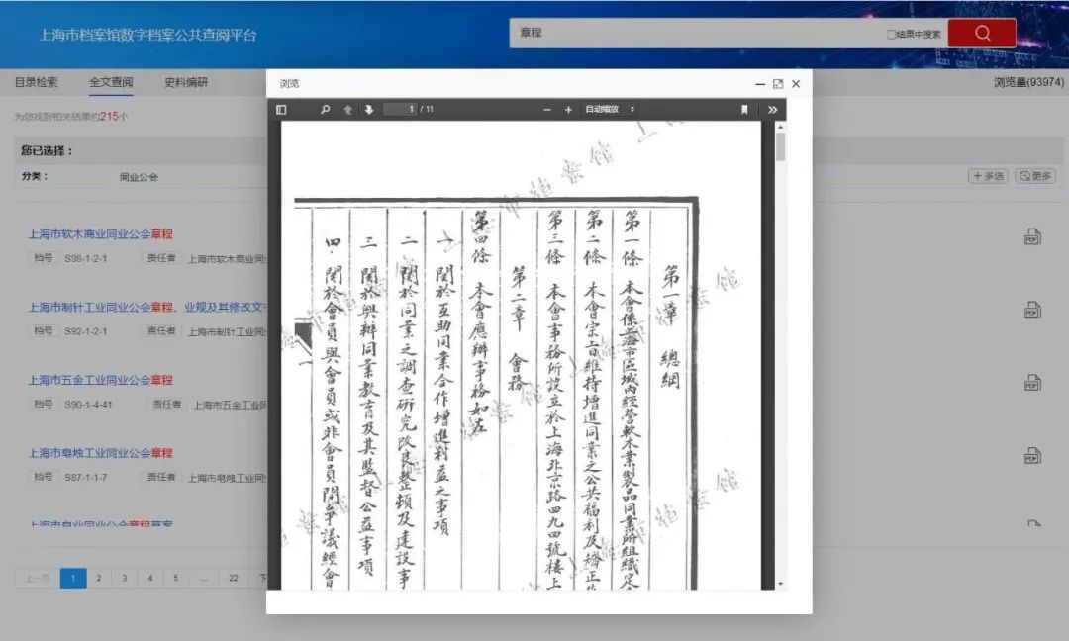Expand the viewer's double-chevron tools menu
Screen dimensions: 1069x641
coord(772,110)
